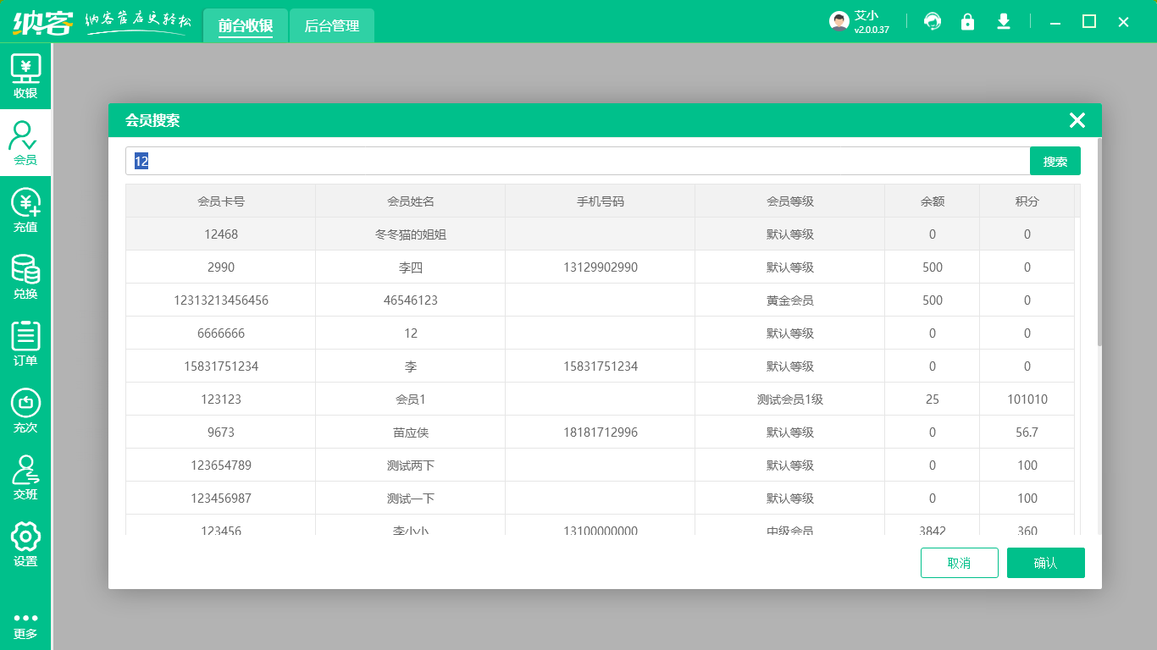Click the member search input field
This screenshot has width=1157, height=650.
[x=576, y=161]
